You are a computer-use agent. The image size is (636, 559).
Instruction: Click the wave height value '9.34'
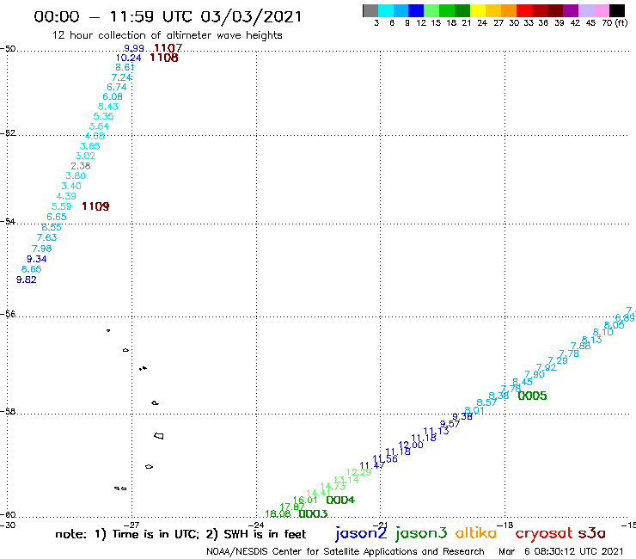click(x=36, y=259)
